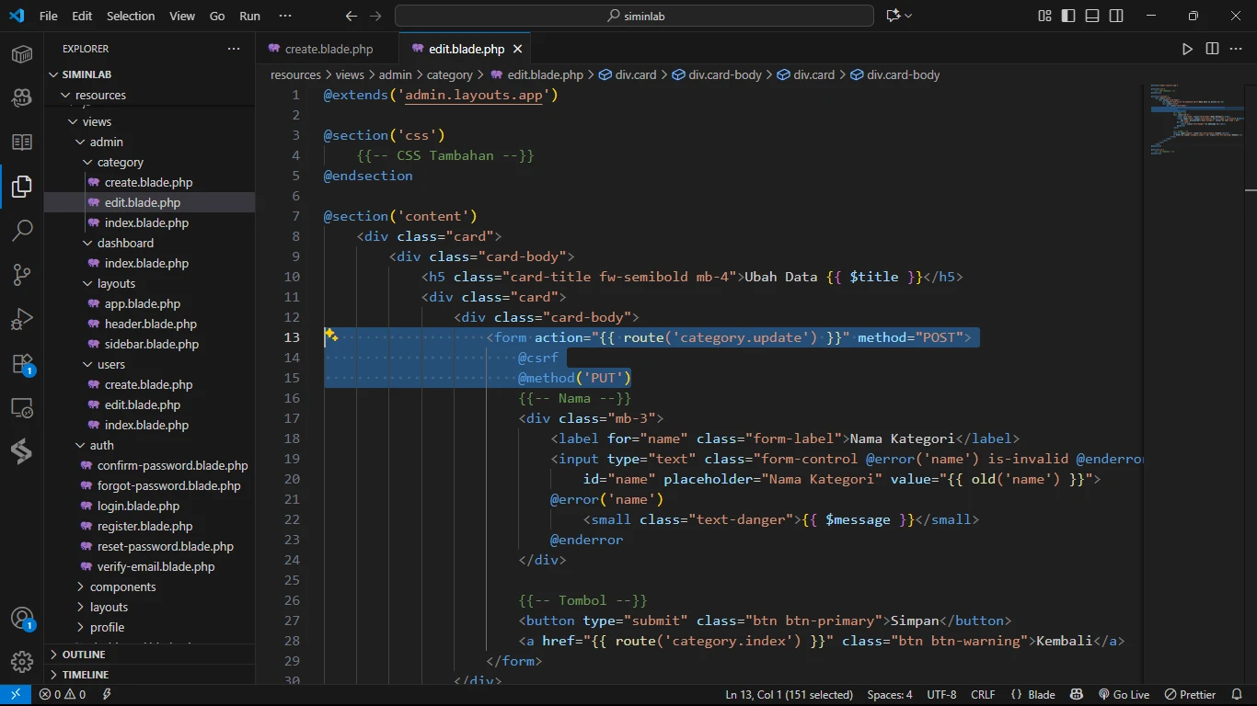The image size is (1257, 706).
Task: Click Go Live in the status bar
Action: pos(1124,695)
